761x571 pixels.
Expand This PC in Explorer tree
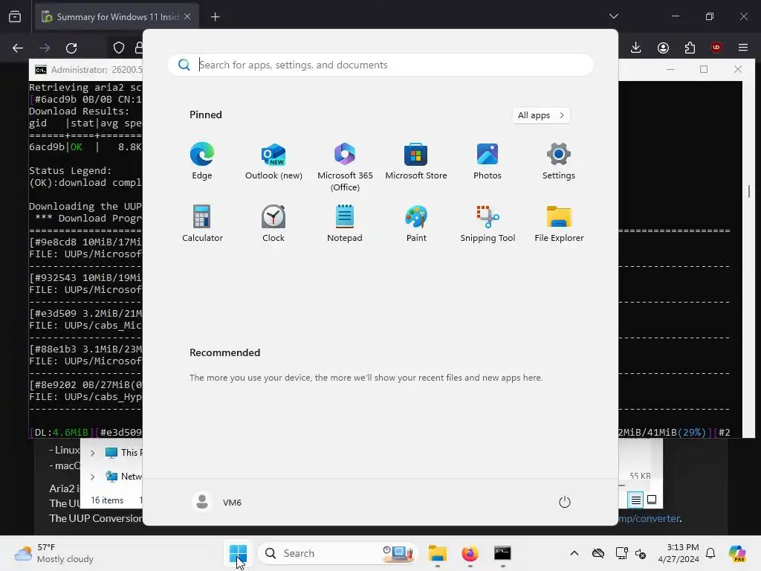[92, 453]
